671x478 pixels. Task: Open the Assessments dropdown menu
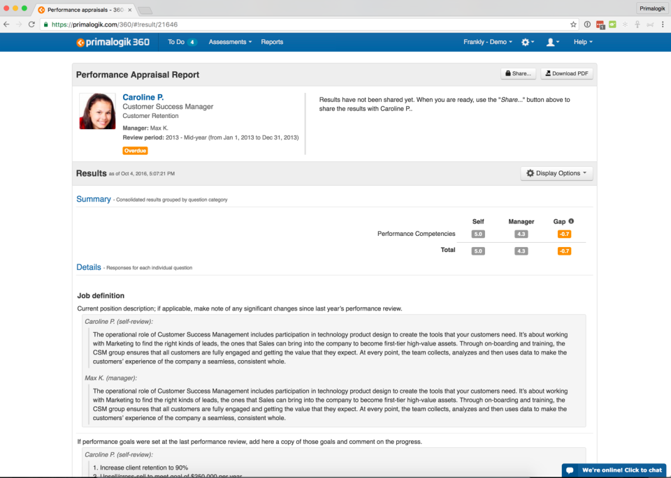pyautogui.click(x=230, y=42)
